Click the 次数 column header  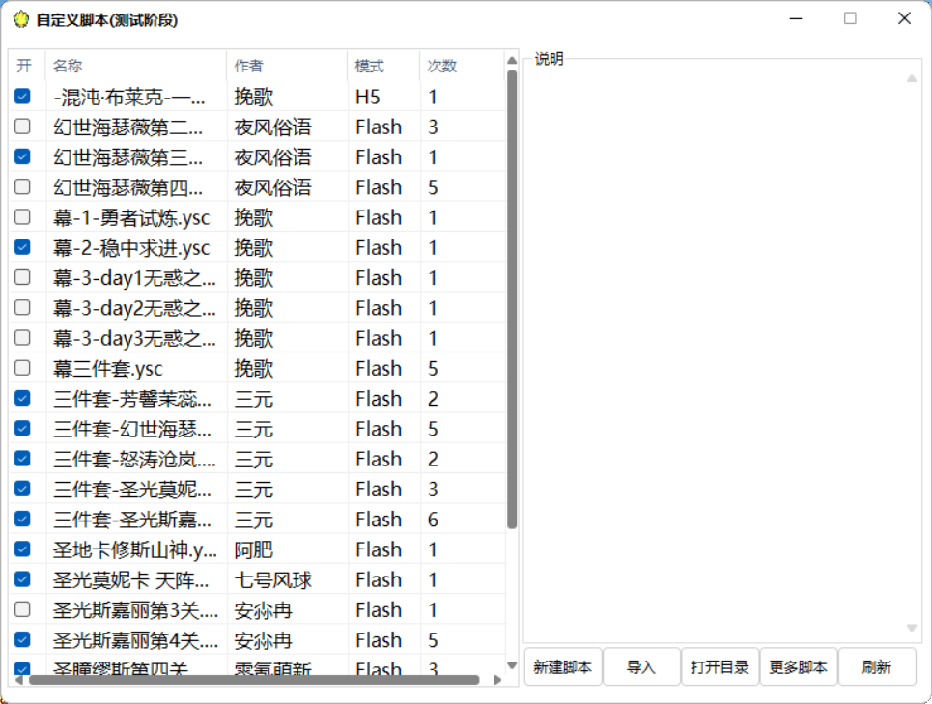[x=462, y=66]
